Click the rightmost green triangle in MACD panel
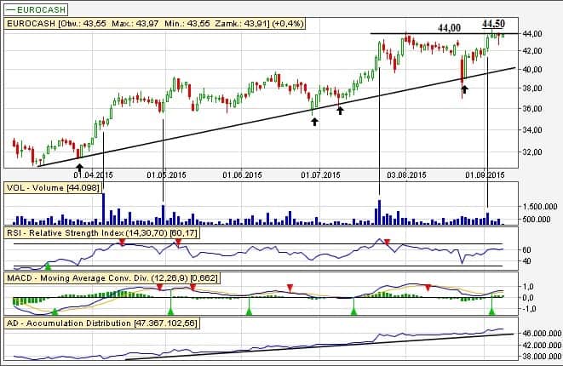This screenshot has height=366, width=563. (491, 312)
